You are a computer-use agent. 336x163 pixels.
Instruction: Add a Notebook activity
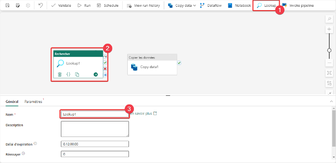239,5
